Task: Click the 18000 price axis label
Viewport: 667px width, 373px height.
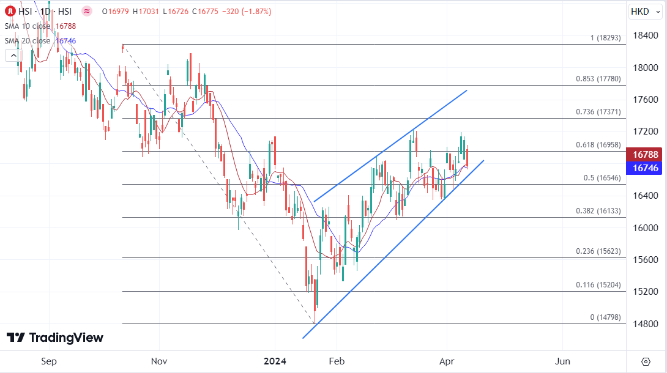Action: click(x=646, y=67)
